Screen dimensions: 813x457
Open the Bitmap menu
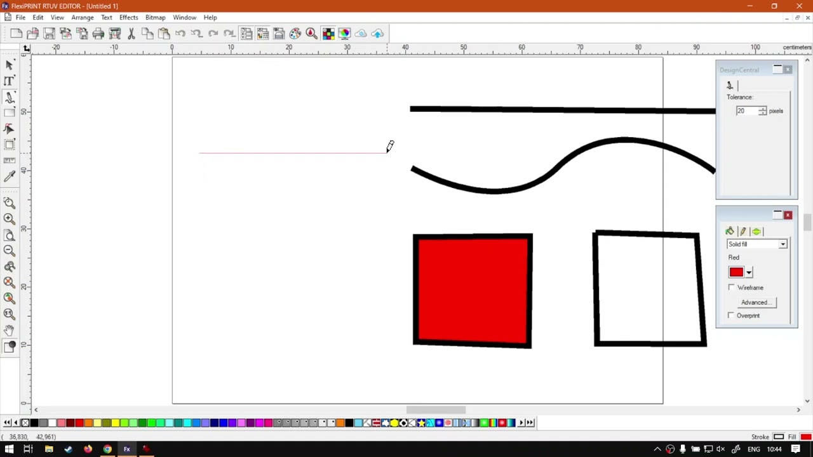[x=155, y=17]
